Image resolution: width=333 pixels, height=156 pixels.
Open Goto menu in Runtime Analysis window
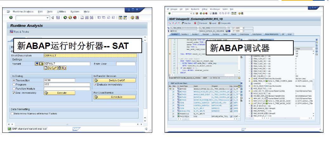point(50,11)
